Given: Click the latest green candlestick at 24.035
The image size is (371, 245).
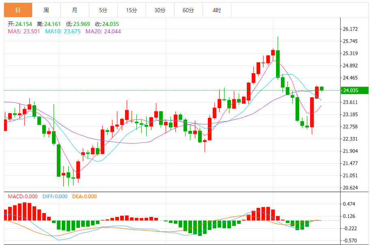Looking at the screenshot, I should tap(321, 89).
